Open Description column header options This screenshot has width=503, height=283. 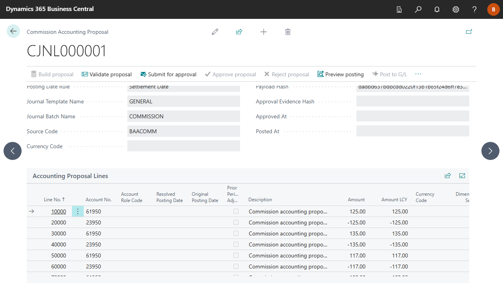point(260,200)
